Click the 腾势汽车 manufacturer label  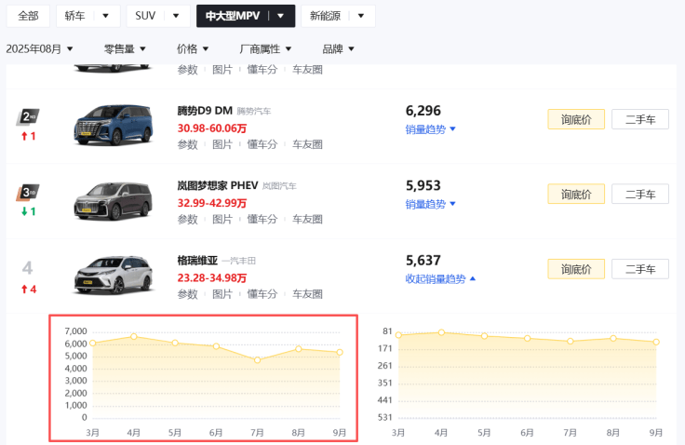[254, 112]
